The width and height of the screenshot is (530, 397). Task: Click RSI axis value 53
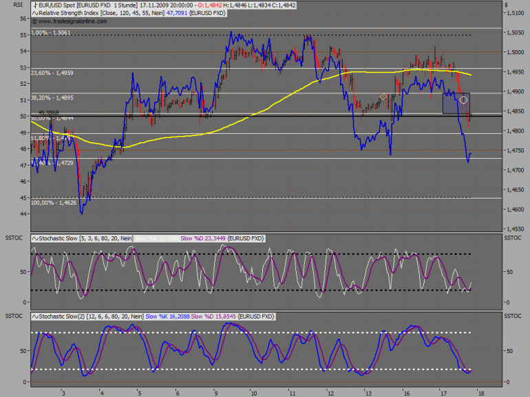tap(23, 68)
